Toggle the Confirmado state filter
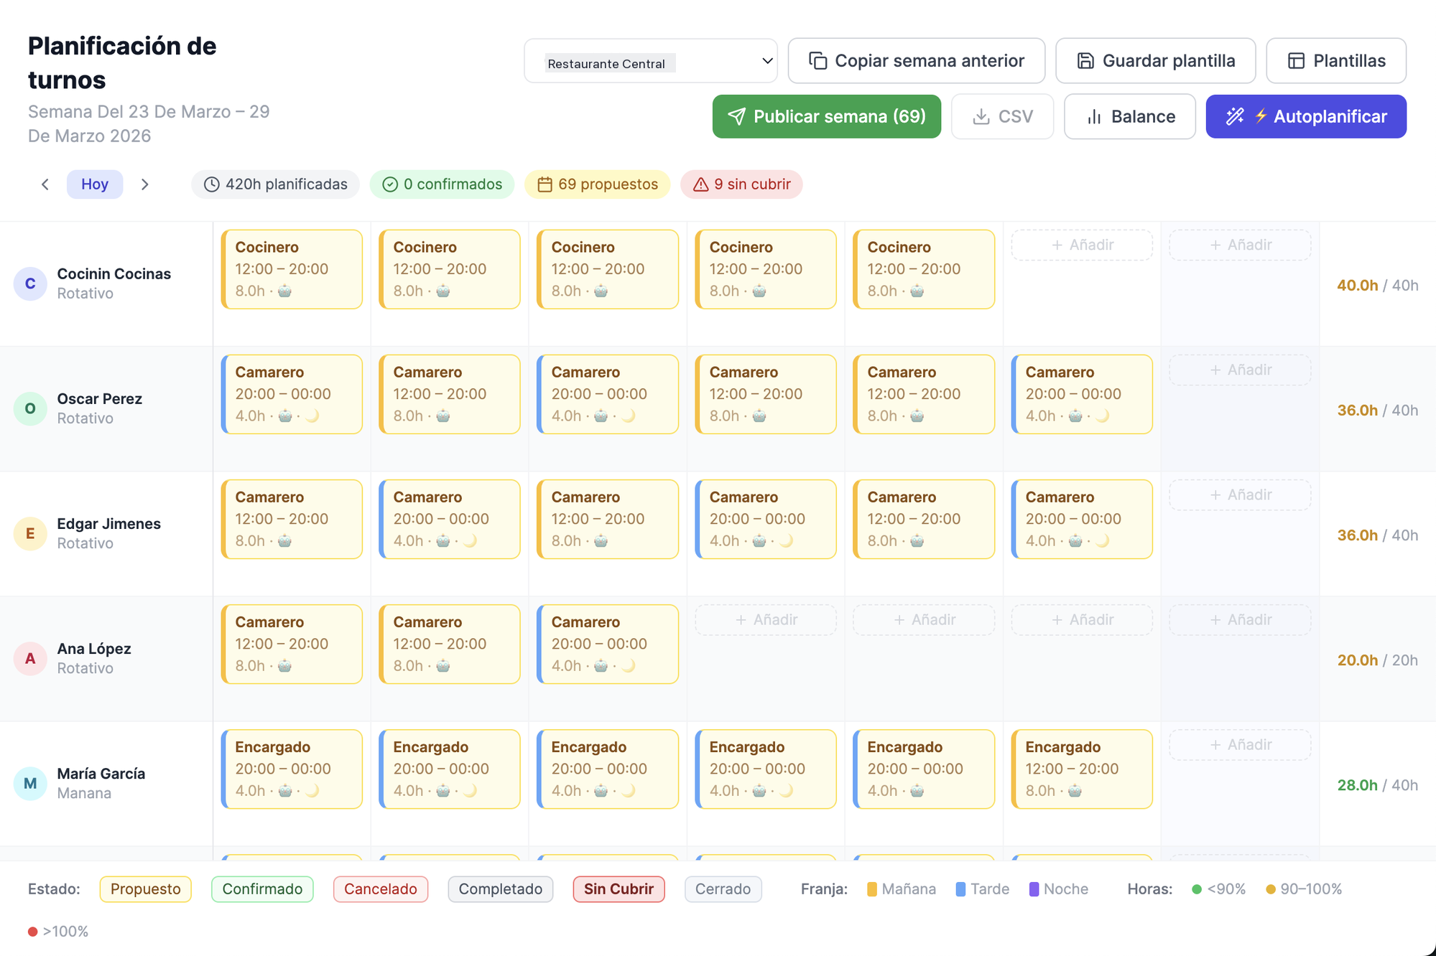The height and width of the screenshot is (956, 1436). (x=261, y=889)
